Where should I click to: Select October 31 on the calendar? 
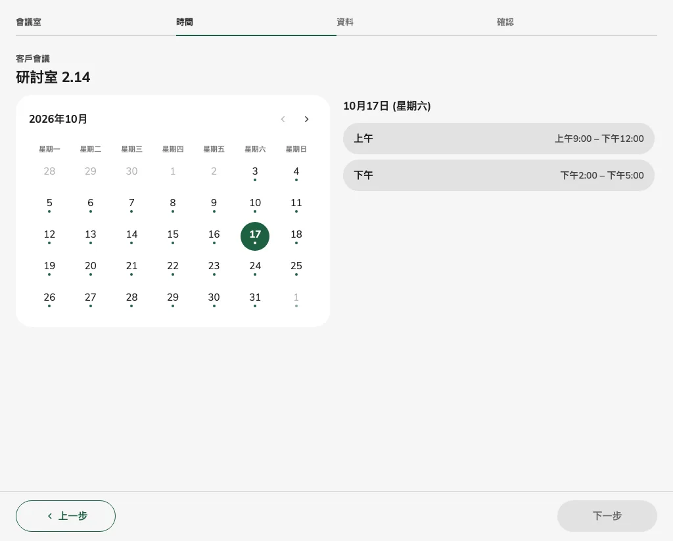[255, 299]
